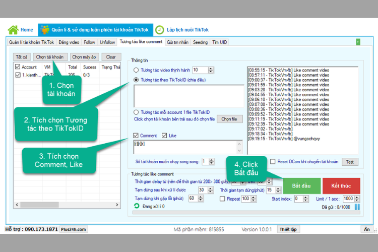Click the comment box scroll up arrow
378x252 pixels.
239,144
